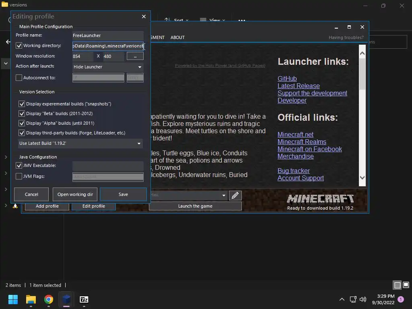Screen dimensions: 412x309
Task: Click the resolution width field showing 854
Action: (83, 56)
